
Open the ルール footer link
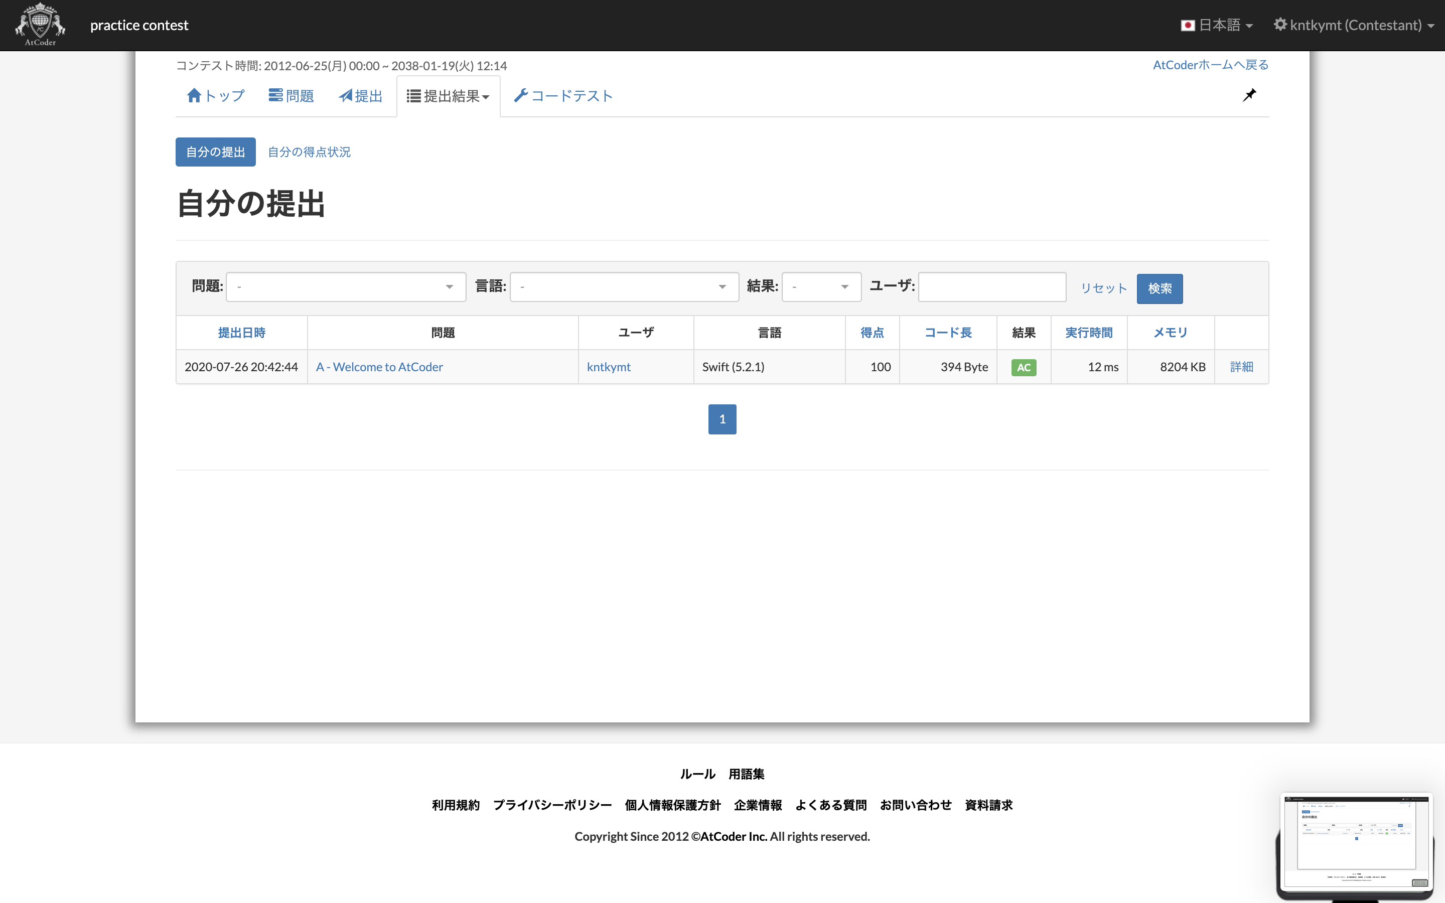click(697, 775)
